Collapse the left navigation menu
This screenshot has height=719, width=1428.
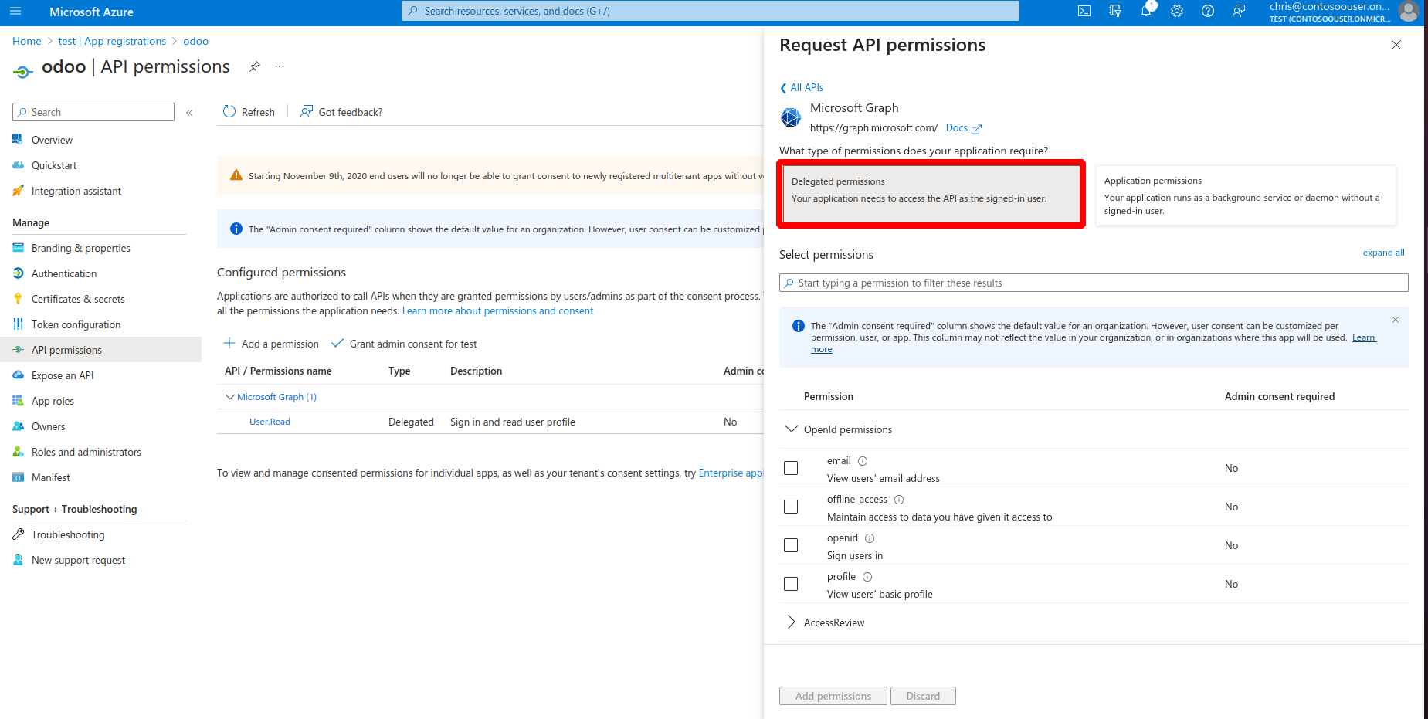[189, 113]
